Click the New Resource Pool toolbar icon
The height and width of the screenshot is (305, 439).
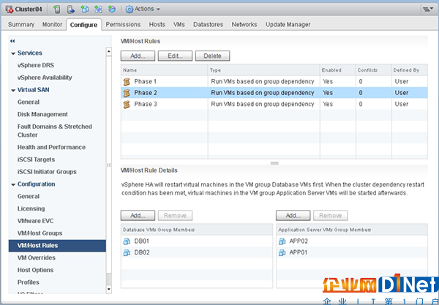coord(112,10)
